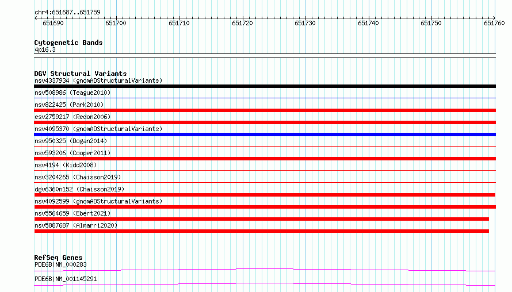
Task: Click the red bar under nsv5564659
Action: [262, 219]
